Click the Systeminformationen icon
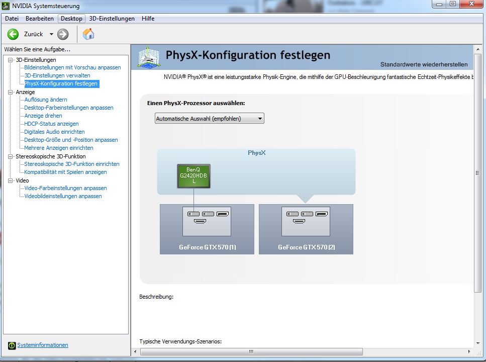Screen dimensions: 486x362 (x=12, y=345)
